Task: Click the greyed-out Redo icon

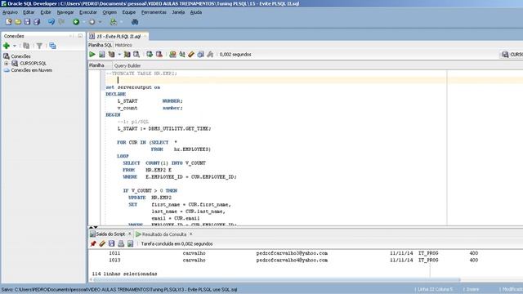Action: (x=61, y=22)
